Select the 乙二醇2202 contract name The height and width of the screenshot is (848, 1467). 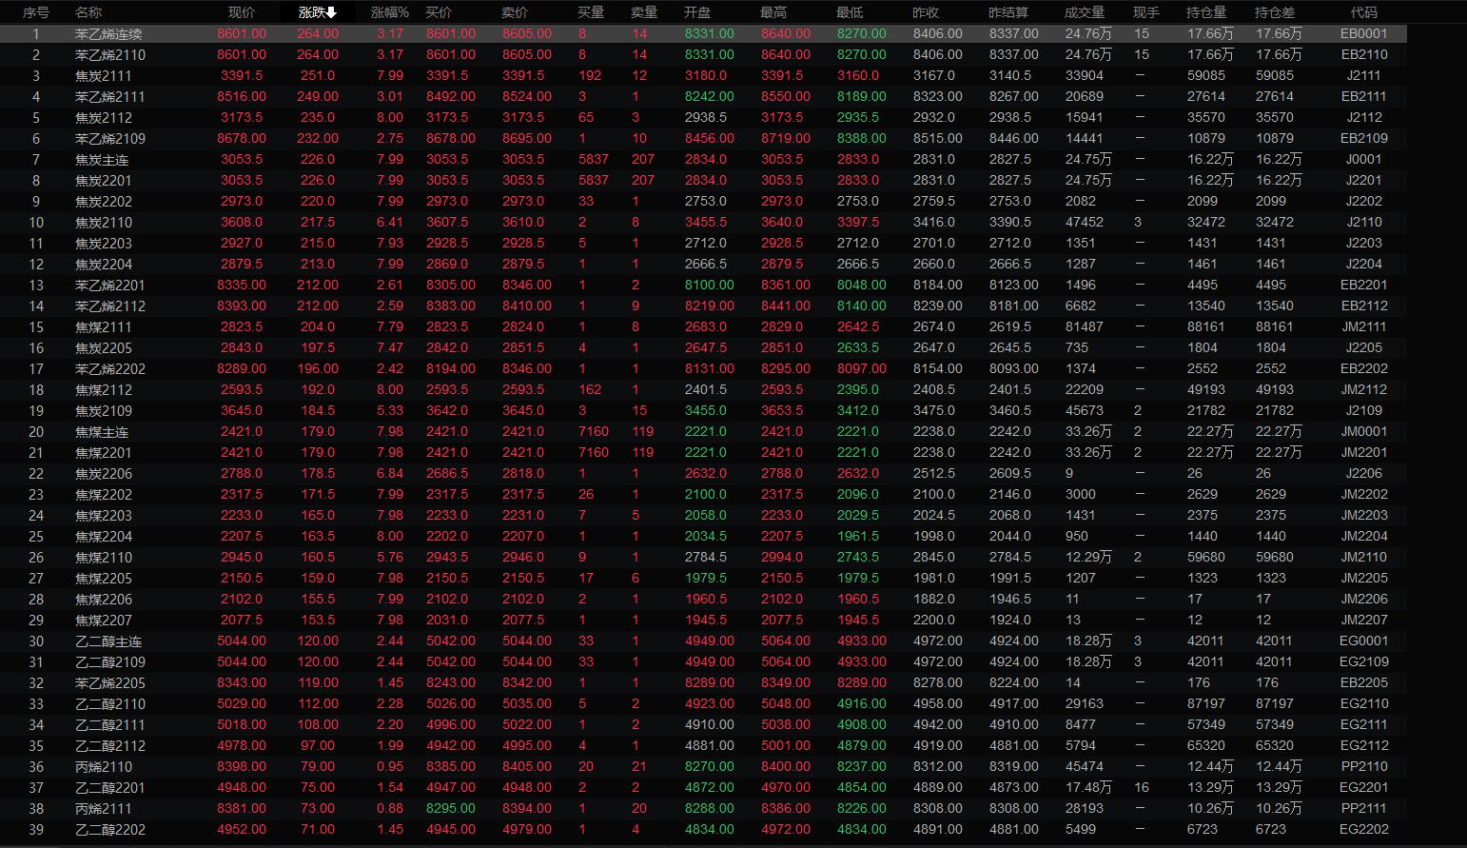tap(110, 830)
